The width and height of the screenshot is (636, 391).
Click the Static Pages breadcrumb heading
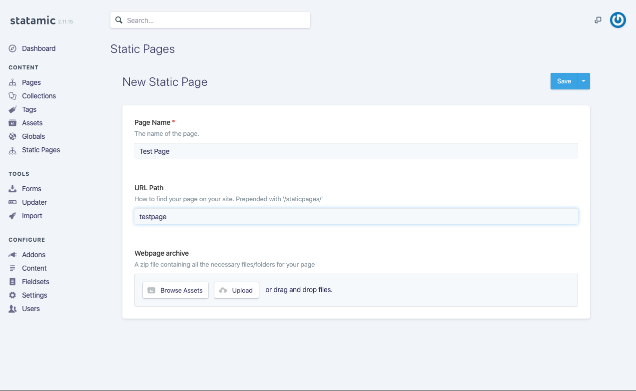pyautogui.click(x=142, y=49)
